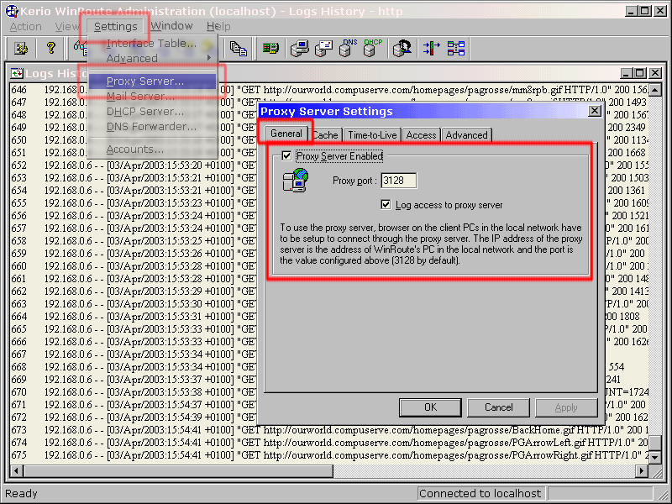Viewport: 672px width, 504px height.
Task: Click the proxy server toolbar icon with monitor
Action: click(x=300, y=48)
